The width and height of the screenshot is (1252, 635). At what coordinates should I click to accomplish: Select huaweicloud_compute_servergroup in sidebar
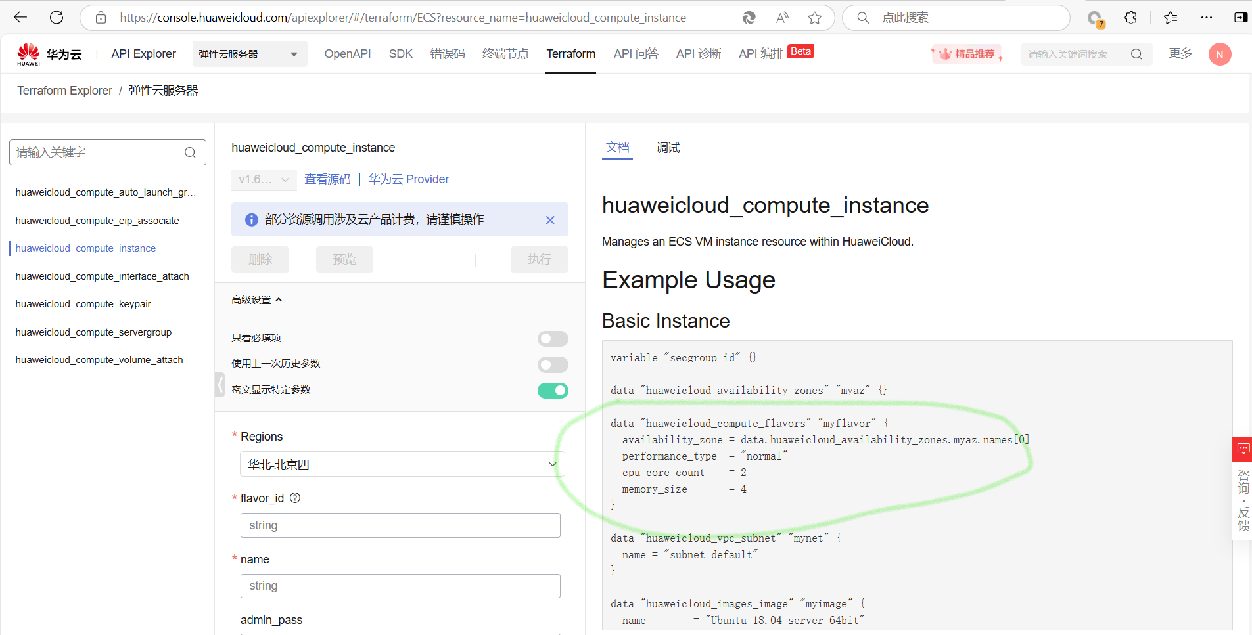pyautogui.click(x=93, y=332)
